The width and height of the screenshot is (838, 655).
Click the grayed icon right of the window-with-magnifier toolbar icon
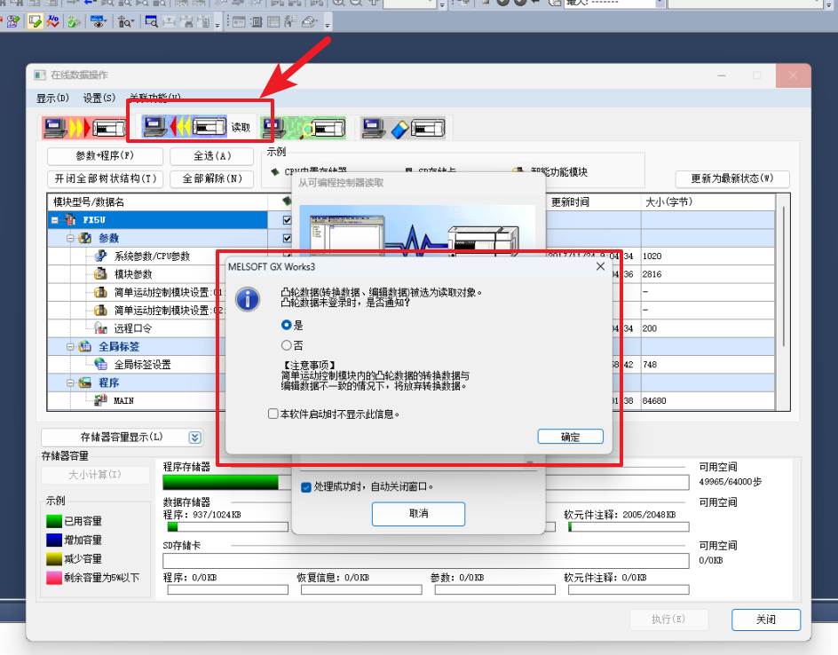point(169,22)
